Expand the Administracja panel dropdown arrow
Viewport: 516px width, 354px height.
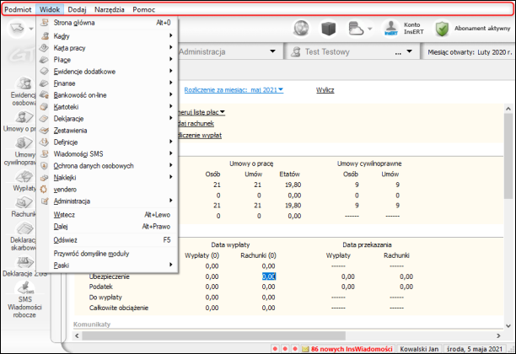(x=273, y=51)
